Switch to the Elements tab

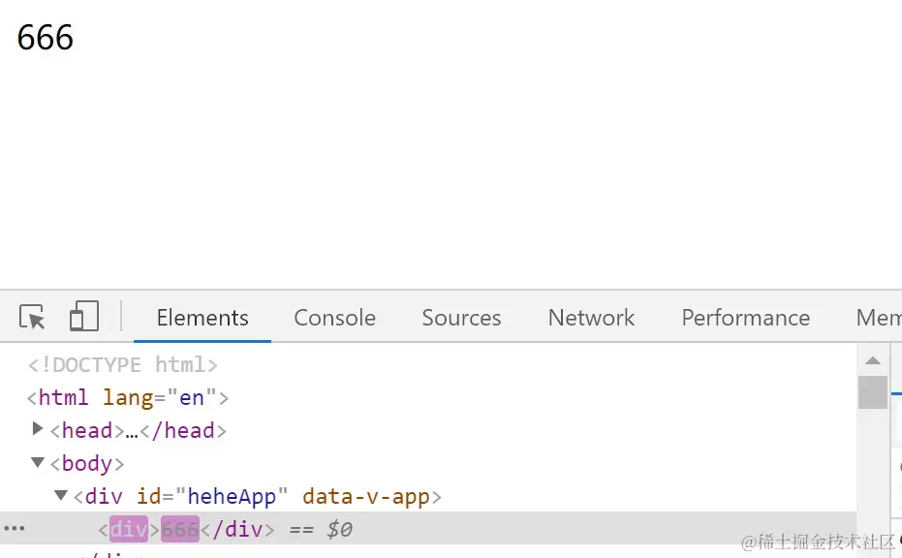[202, 318]
